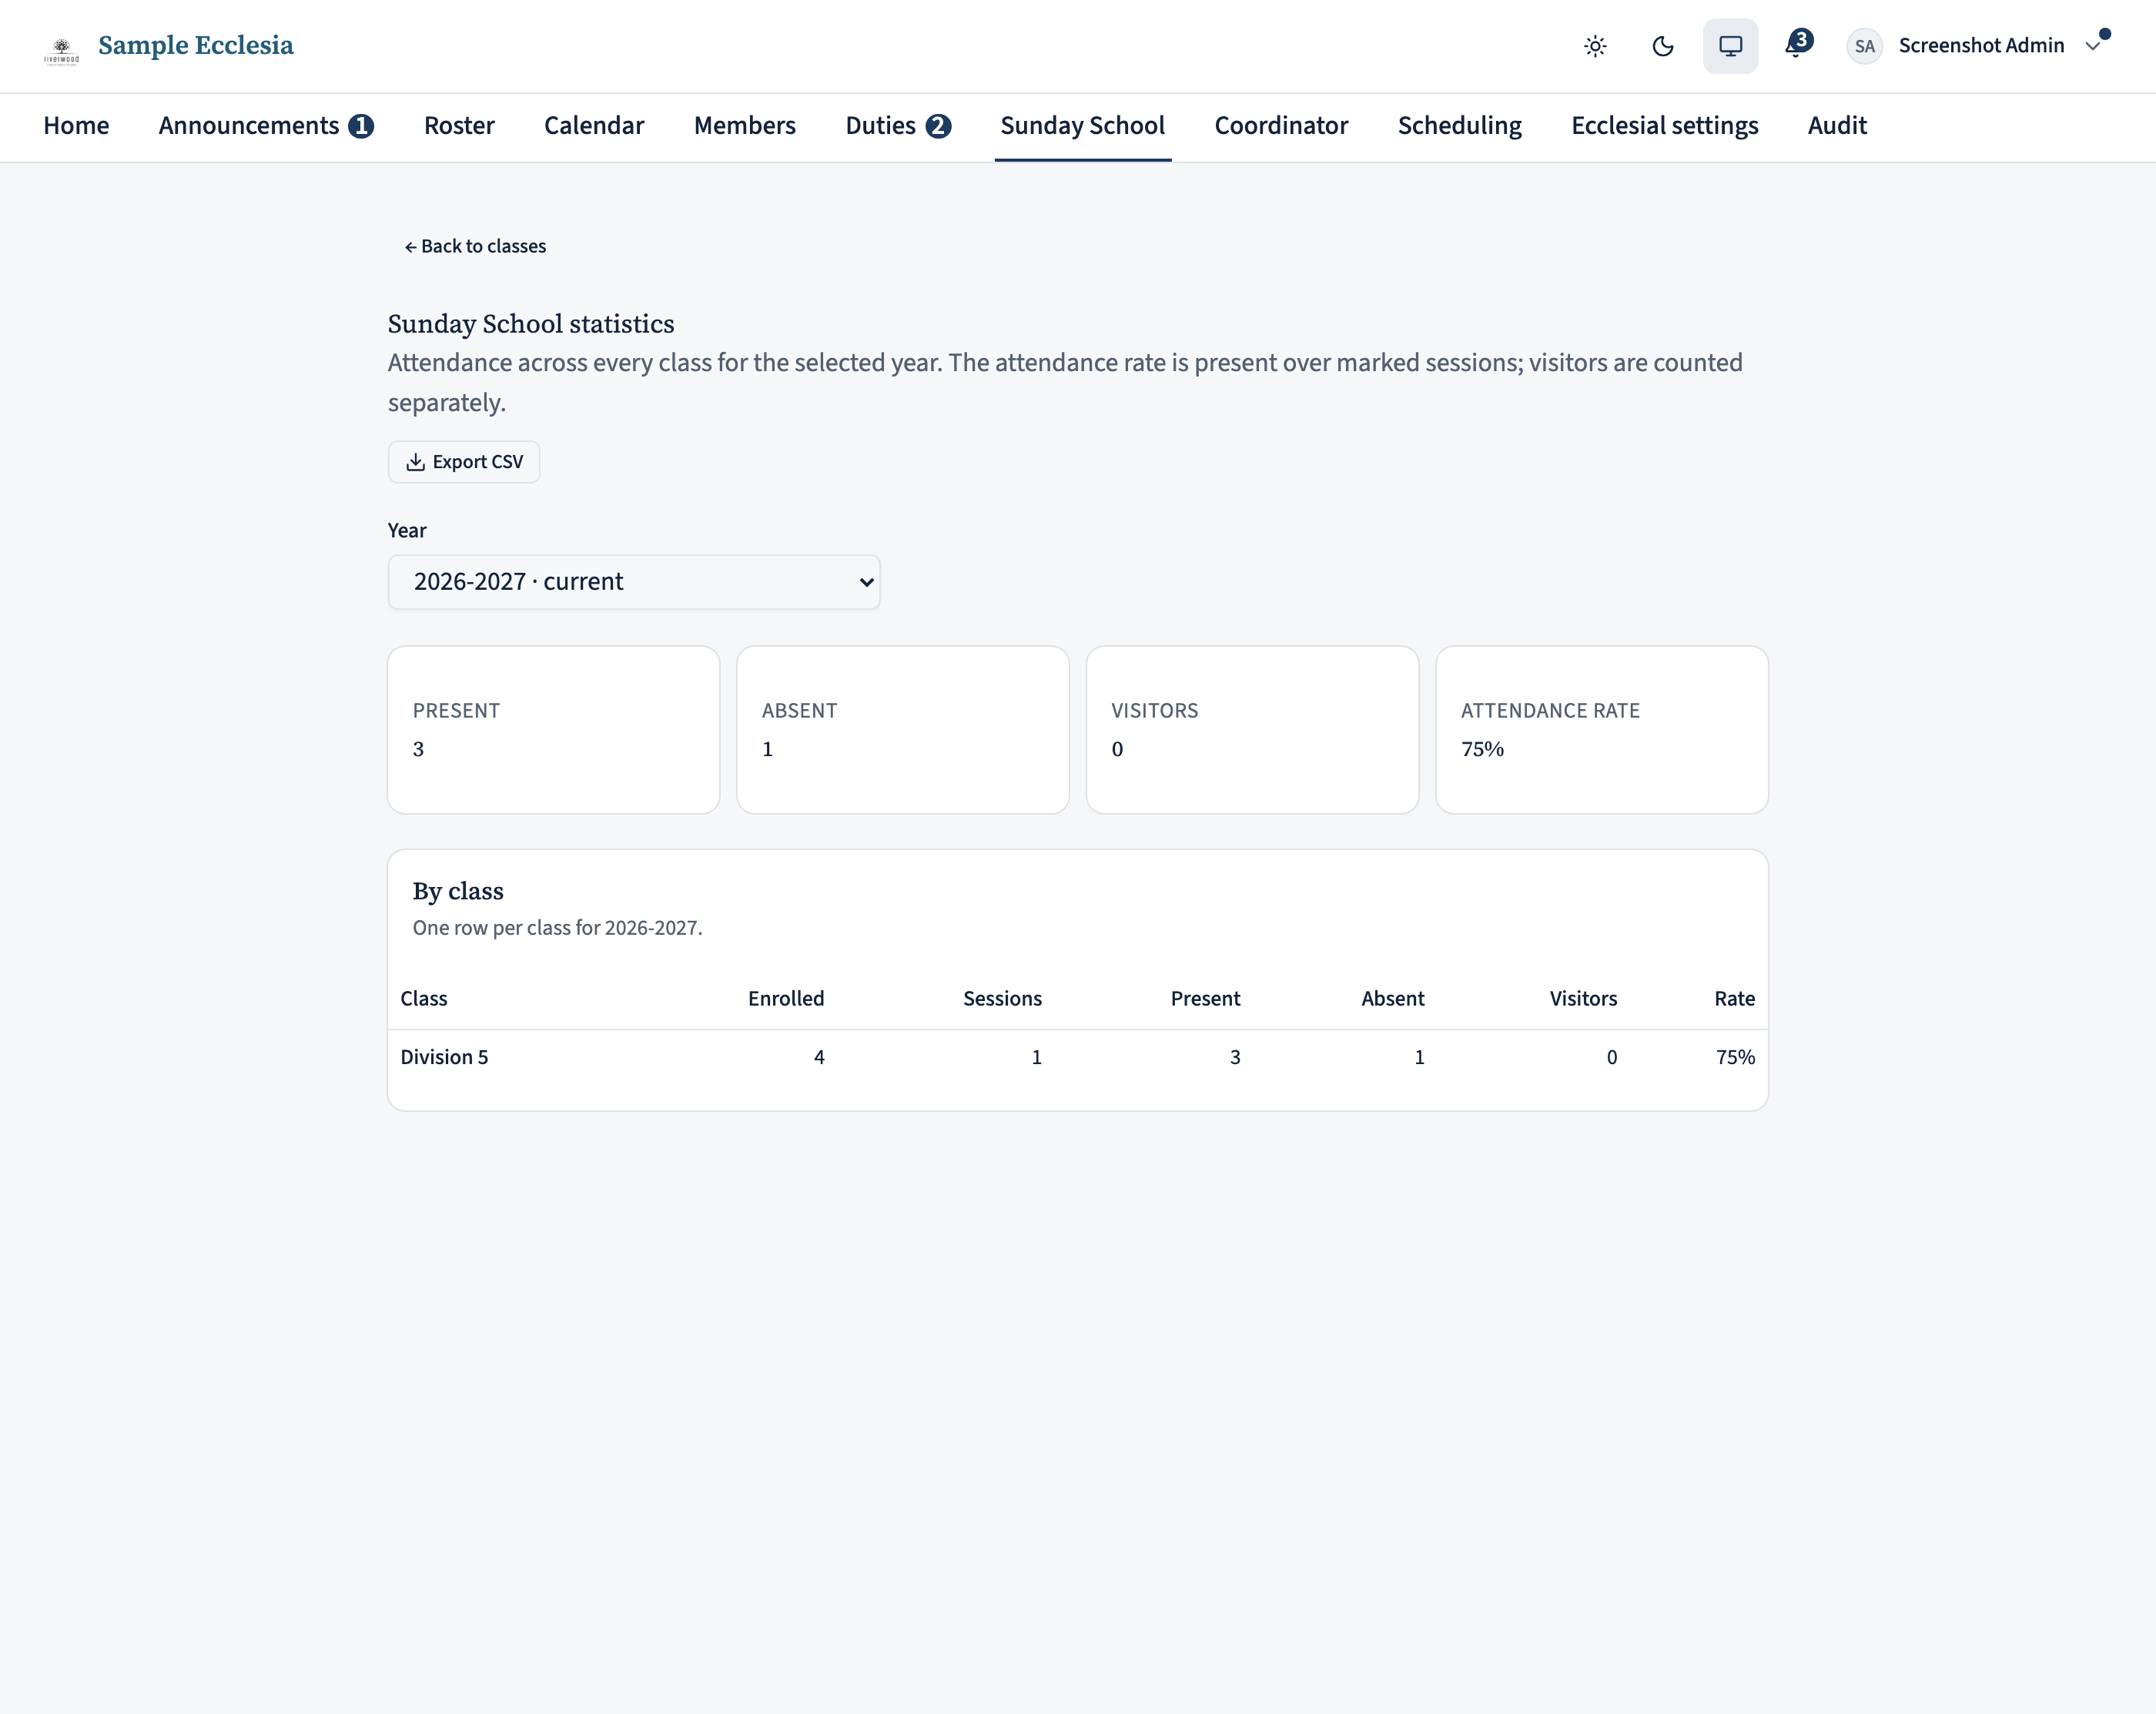
Task: Go to the Home tab
Action: [x=76, y=125]
